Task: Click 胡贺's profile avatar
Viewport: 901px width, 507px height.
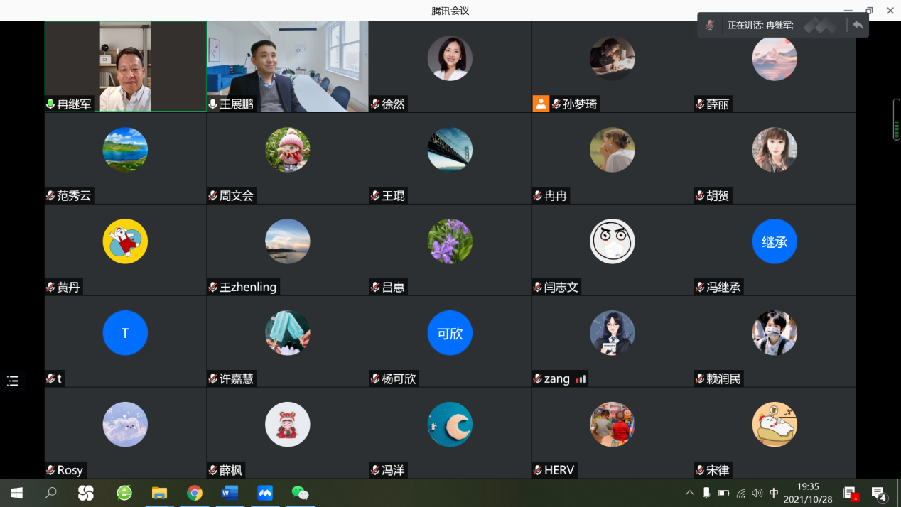Action: [x=775, y=150]
